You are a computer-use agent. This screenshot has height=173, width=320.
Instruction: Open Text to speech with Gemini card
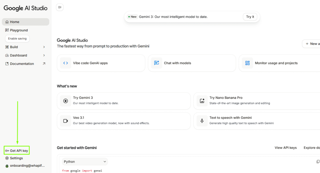click(x=257, y=121)
